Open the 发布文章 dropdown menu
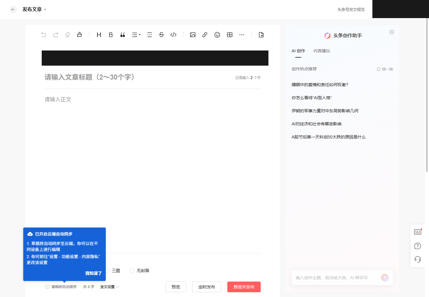 (x=34, y=10)
